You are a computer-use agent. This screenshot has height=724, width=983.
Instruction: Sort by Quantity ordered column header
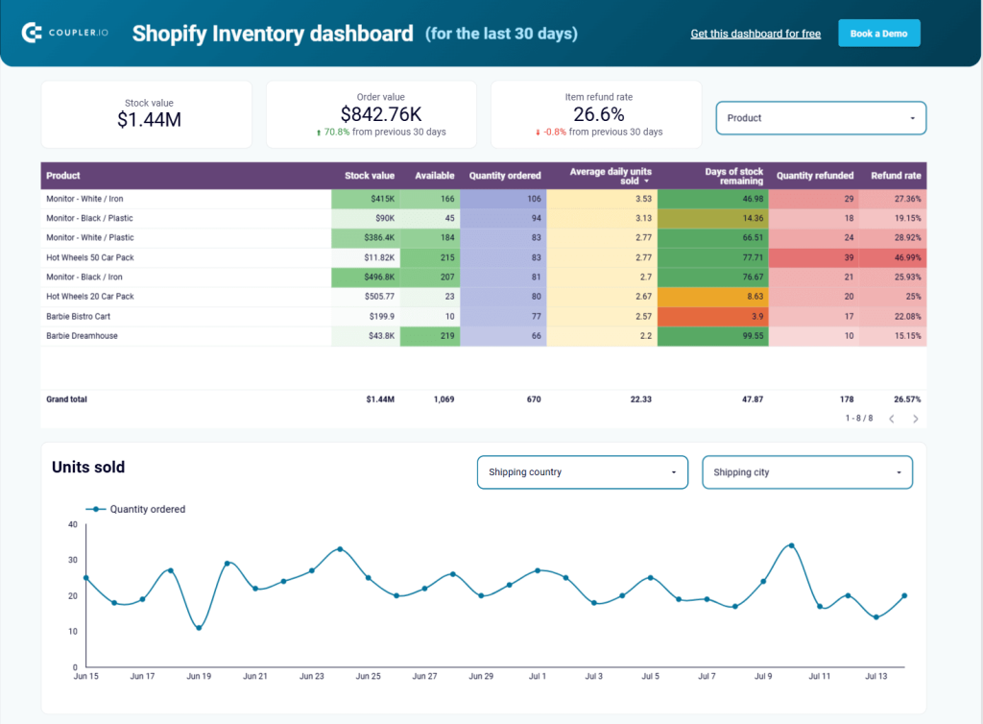coord(505,176)
